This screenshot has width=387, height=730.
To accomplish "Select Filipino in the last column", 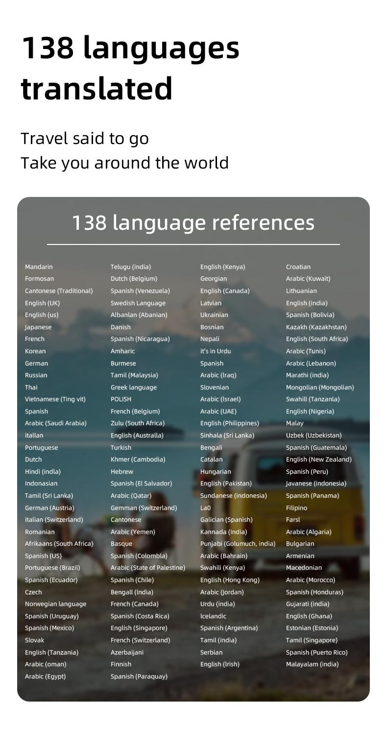I will click(x=297, y=508).
